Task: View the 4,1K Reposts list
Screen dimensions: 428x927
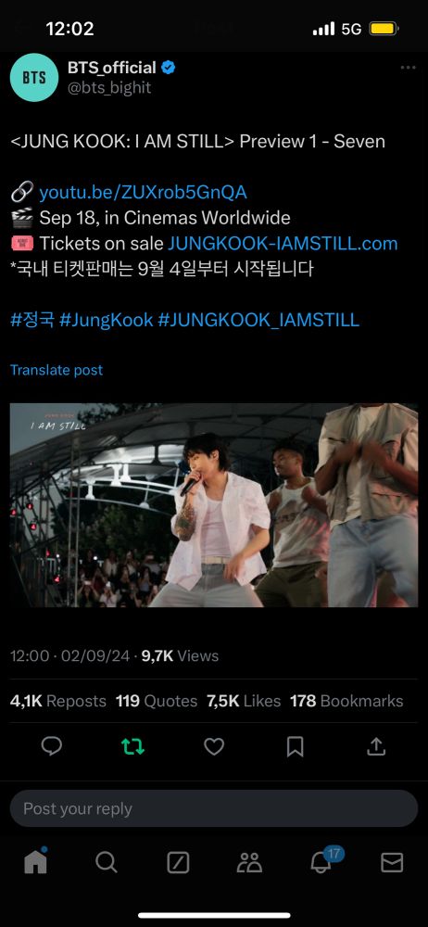Action: click(58, 701)
